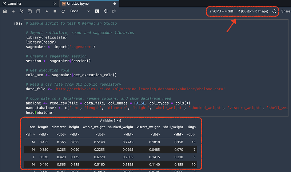Click the 2 vCPU + 4 GiB instance selector
Screen dimensions: 291x172
click(x=221, y=11)
